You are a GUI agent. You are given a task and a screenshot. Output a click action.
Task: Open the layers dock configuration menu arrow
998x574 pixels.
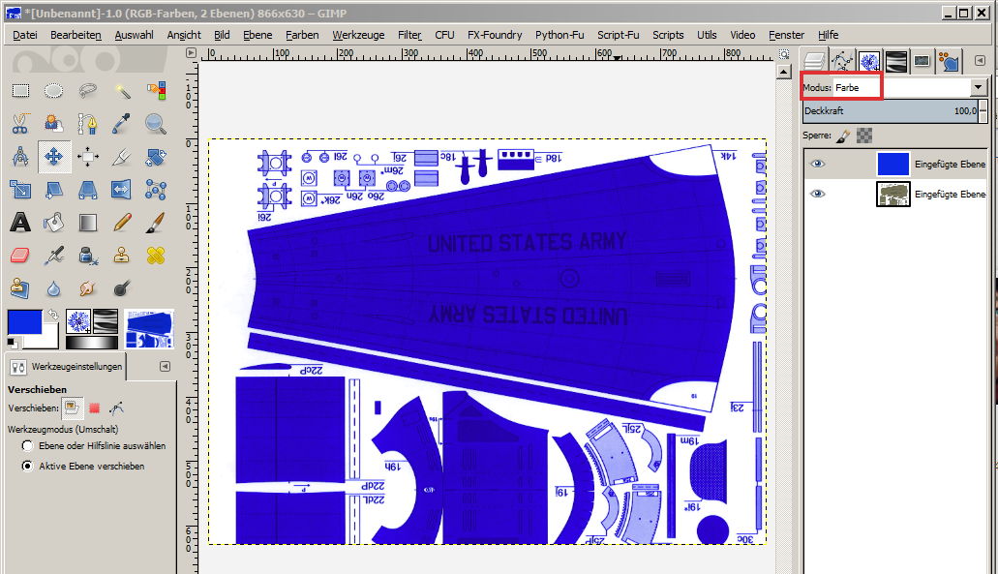(x=982, y=60)
